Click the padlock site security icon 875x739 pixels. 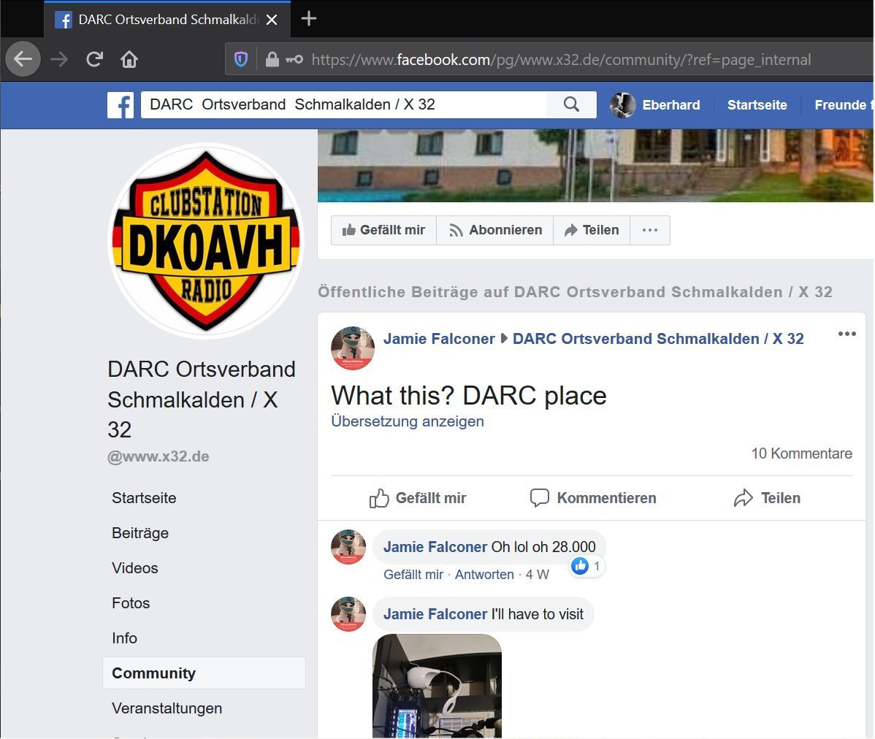coord(272,59)
